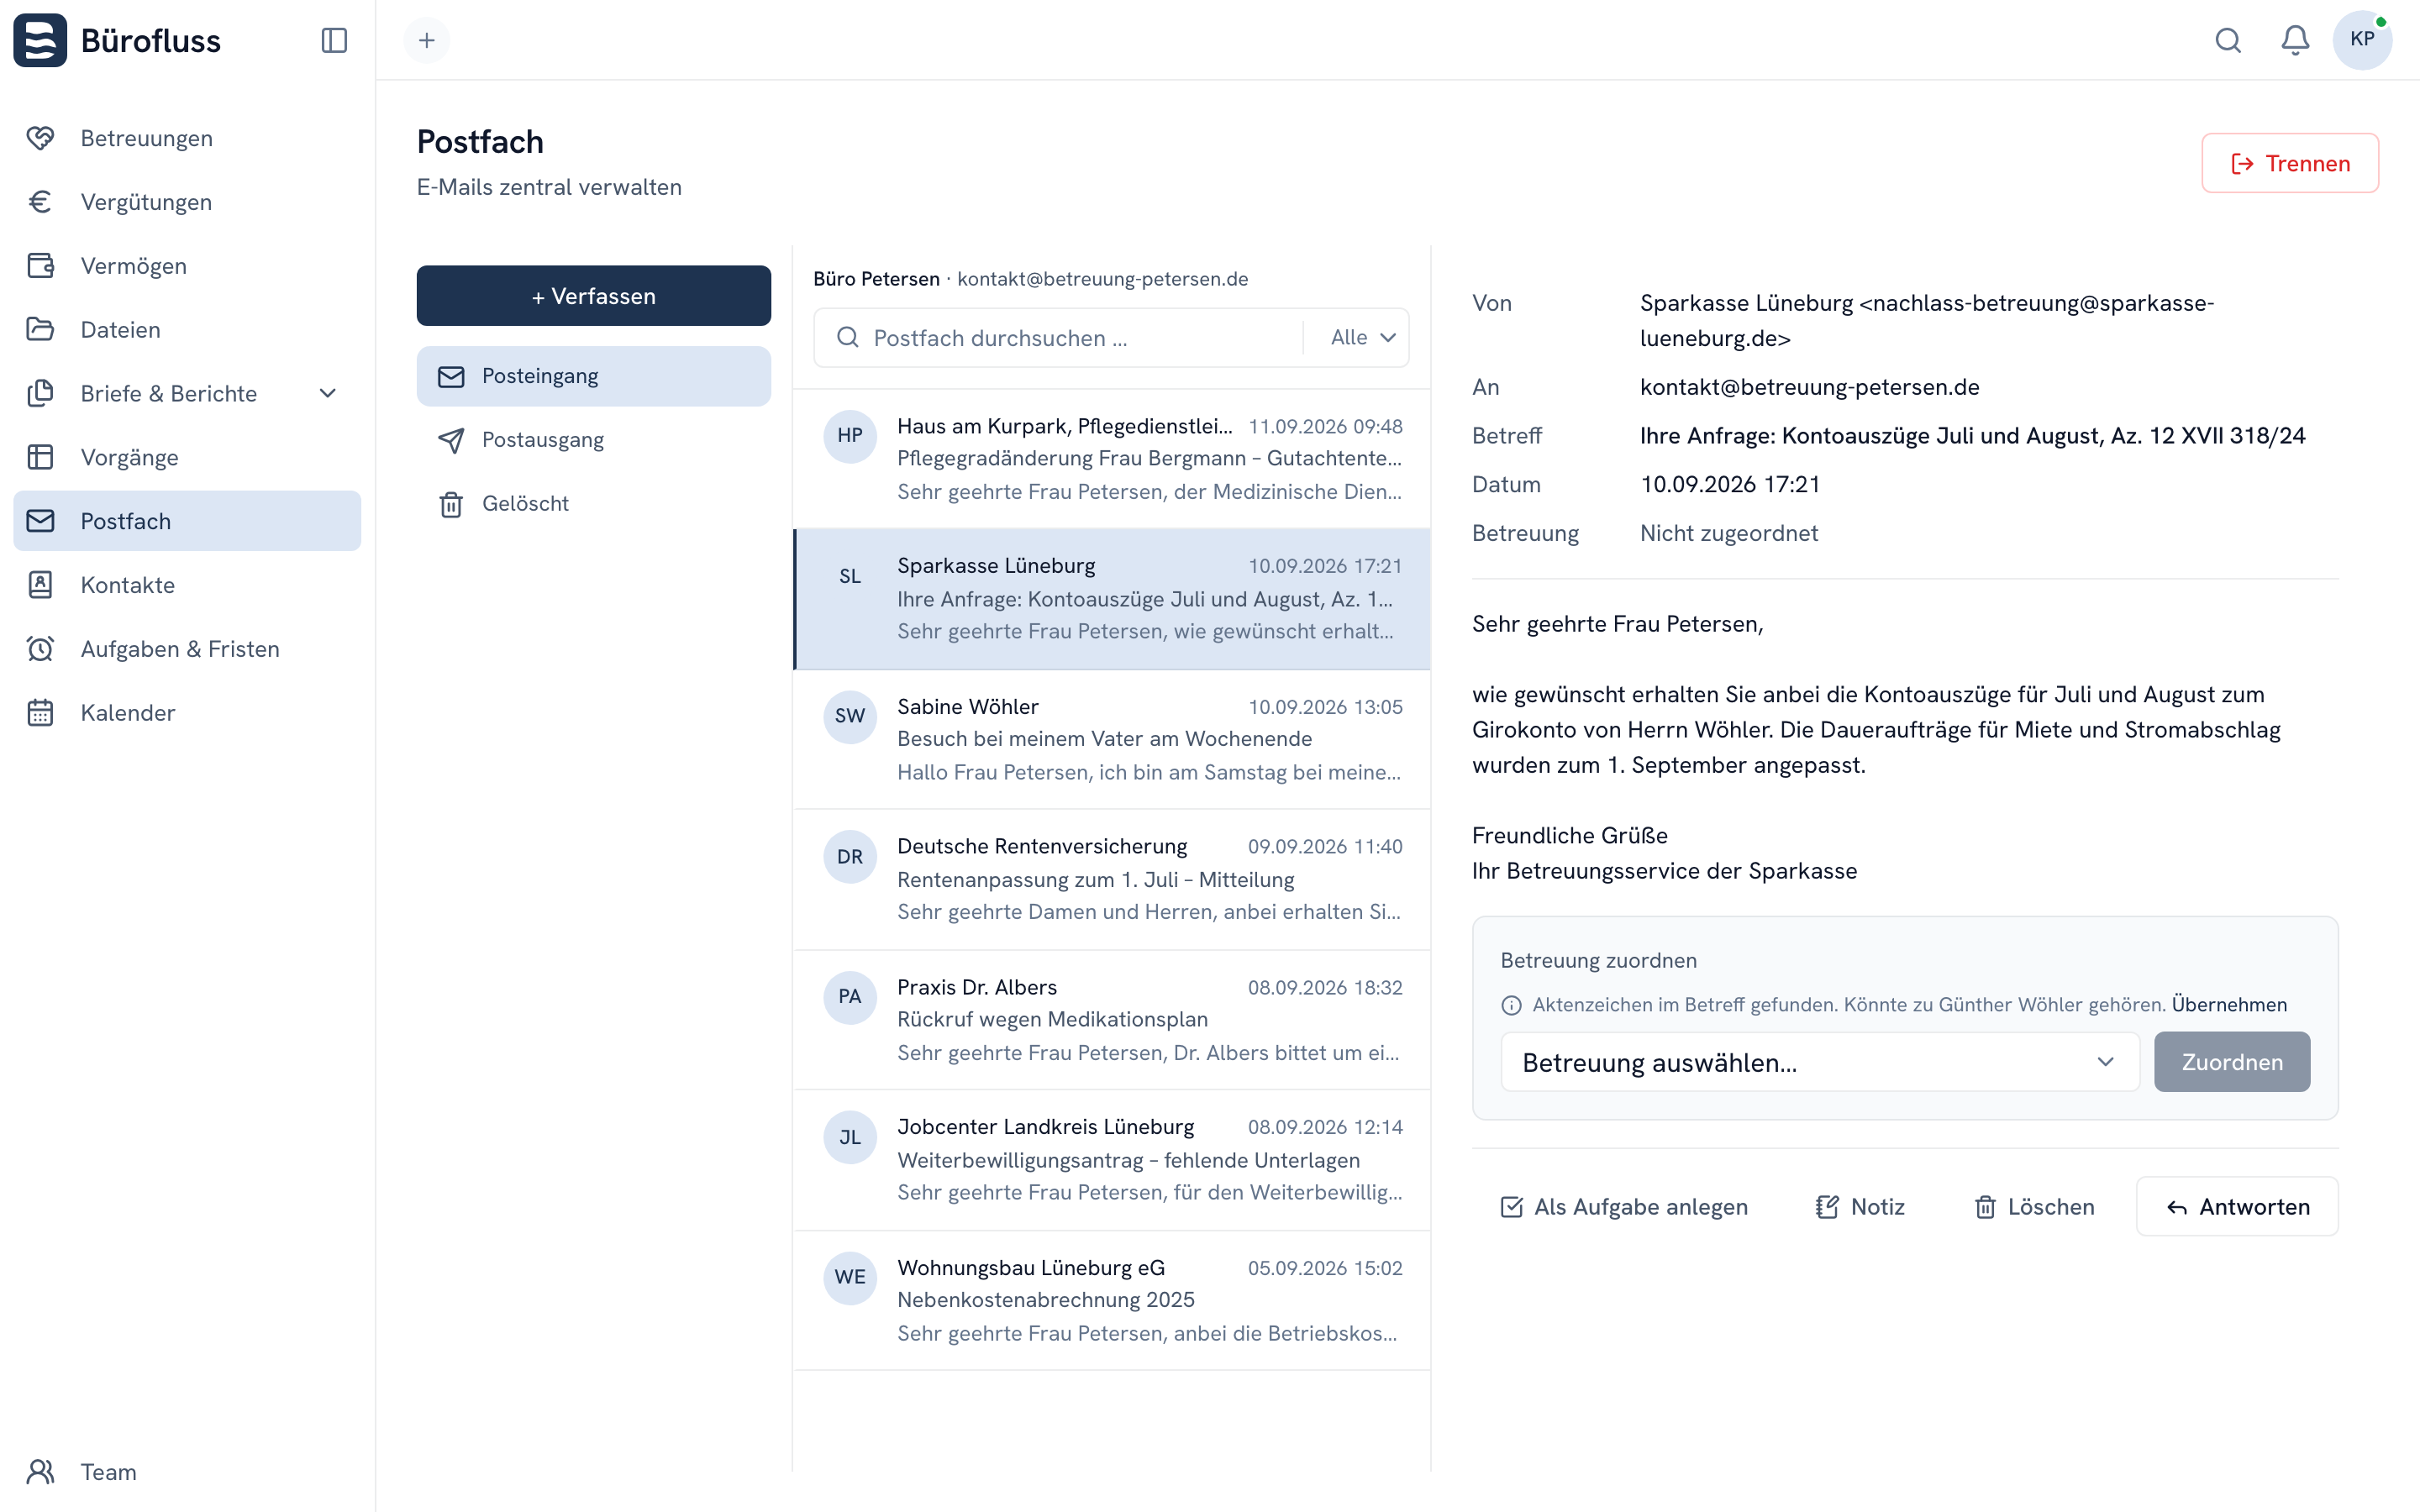Open Praxis Dr. Albers email

coord(1112,1020)
